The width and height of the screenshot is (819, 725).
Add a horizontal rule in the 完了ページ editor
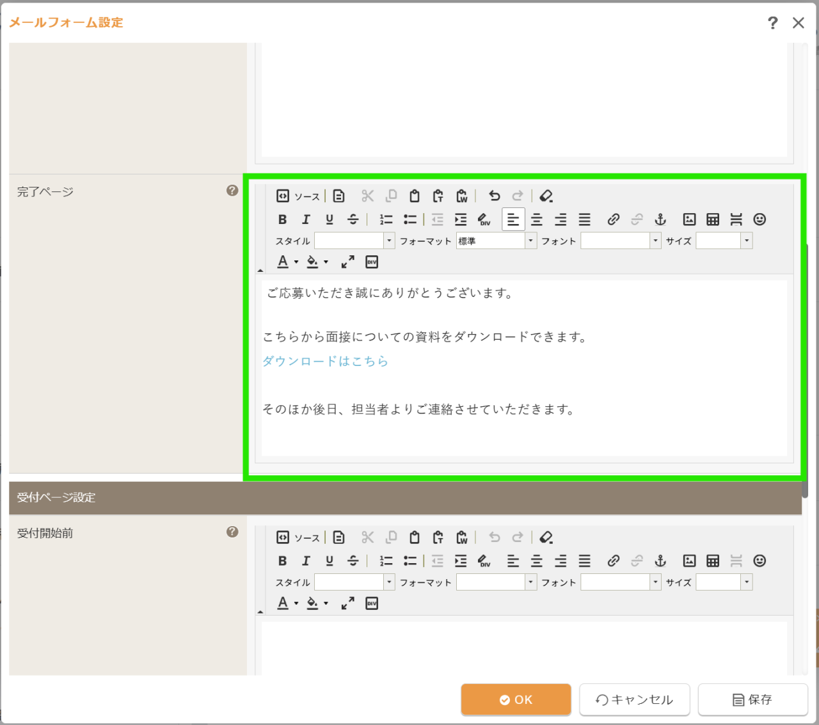coord(736,219)
